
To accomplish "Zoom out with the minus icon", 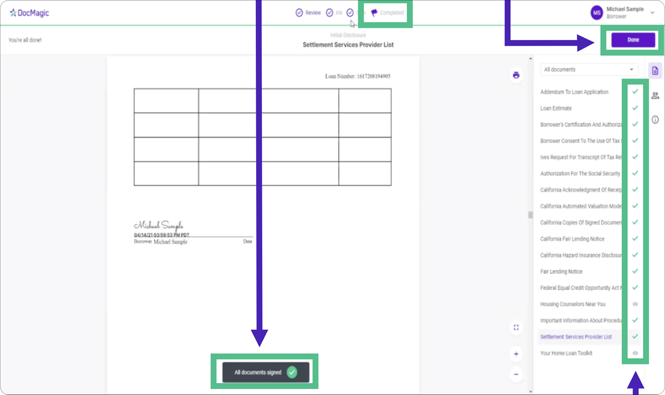I will click(516, 374).
